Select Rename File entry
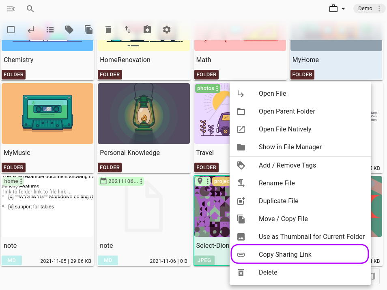The width and height of the screenshot is (387, 290). tap(300, 183)
